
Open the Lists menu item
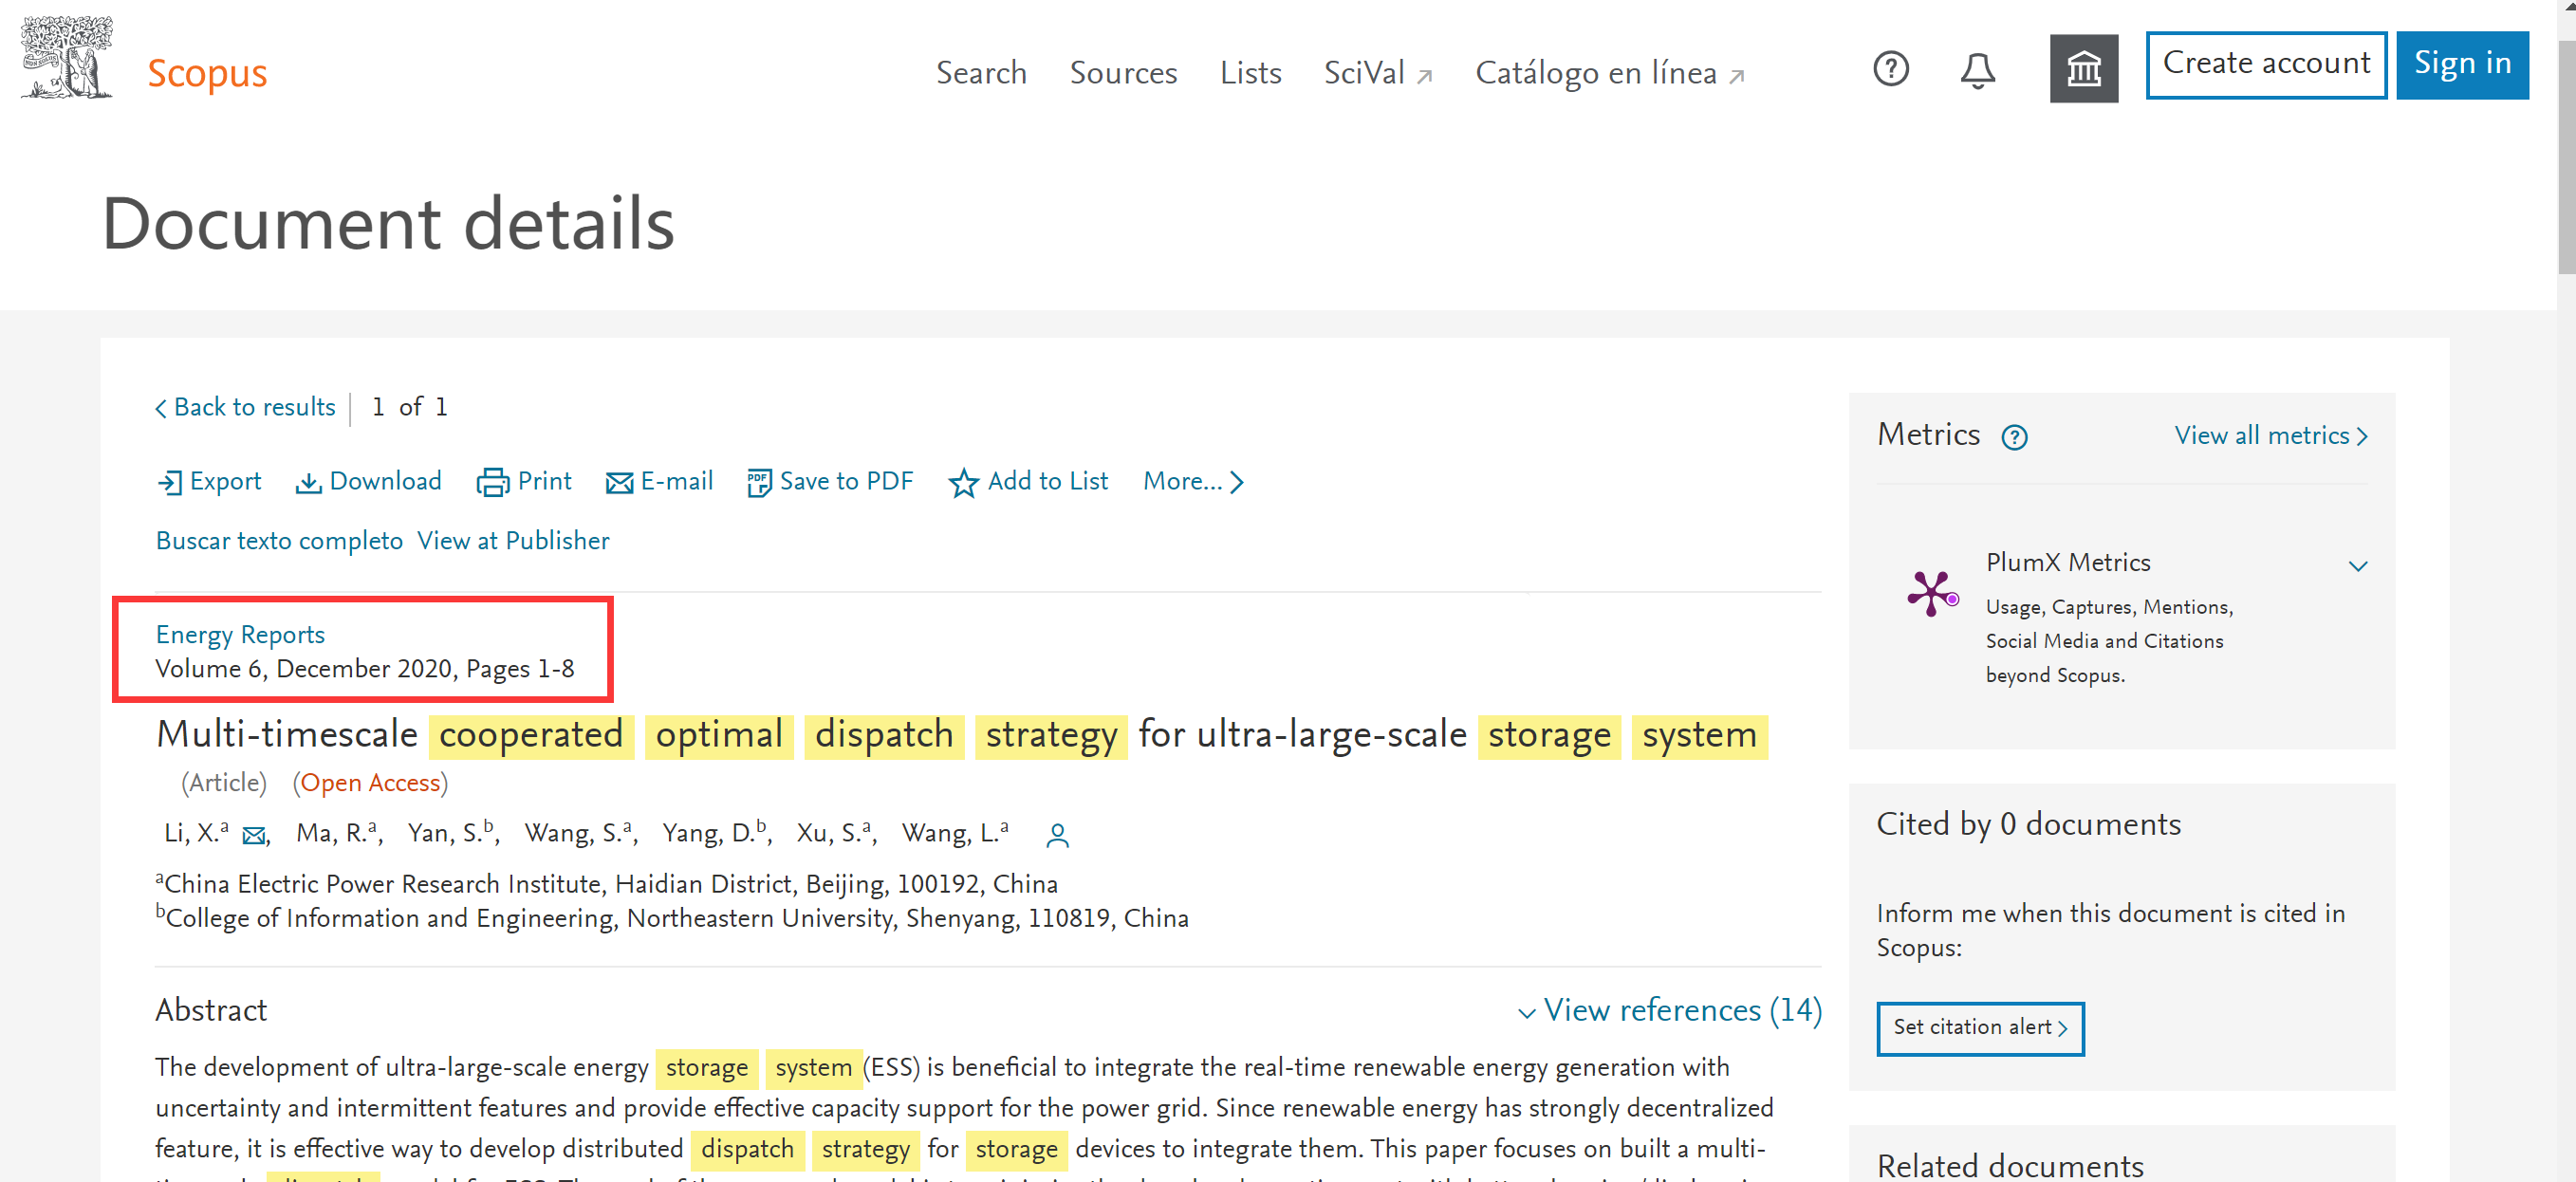pyautogui.click(x=1250, y=73)
